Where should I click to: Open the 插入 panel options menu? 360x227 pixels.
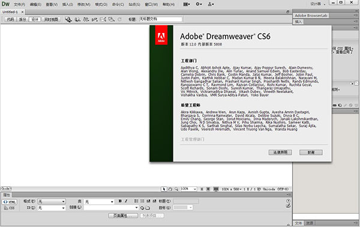coord(356,22)
